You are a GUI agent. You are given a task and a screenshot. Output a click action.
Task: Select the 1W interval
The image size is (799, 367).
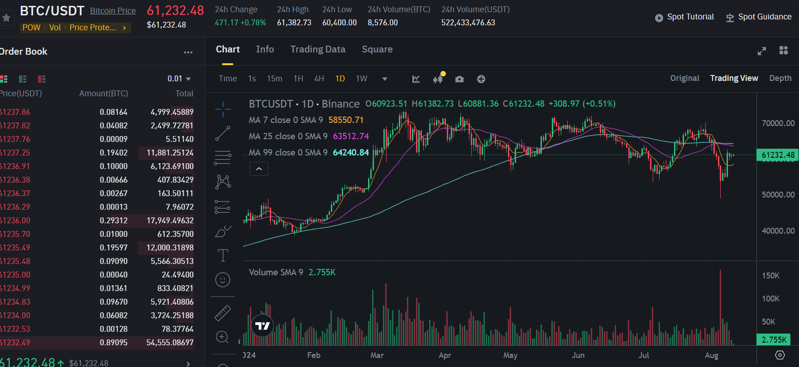click(361, 79)
